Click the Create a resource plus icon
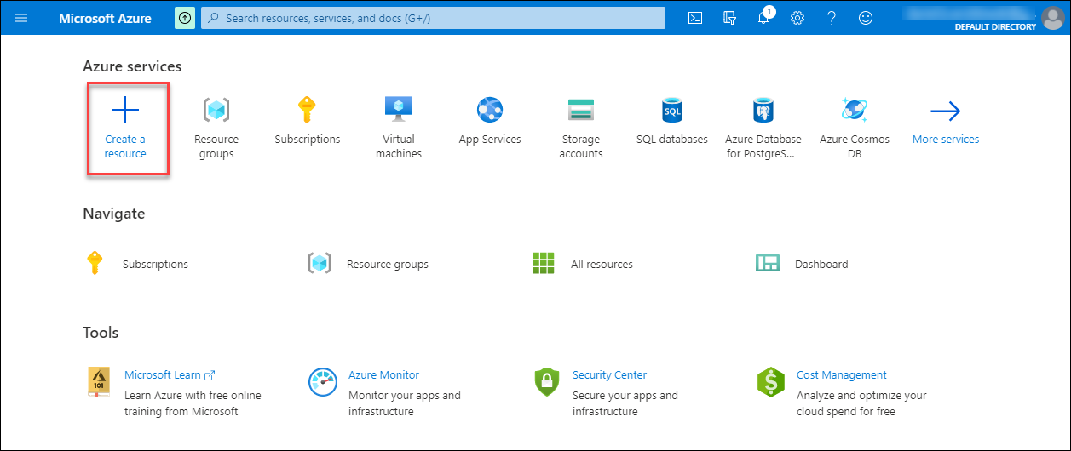Screen dimensions: 1071x451 point(125,111)
